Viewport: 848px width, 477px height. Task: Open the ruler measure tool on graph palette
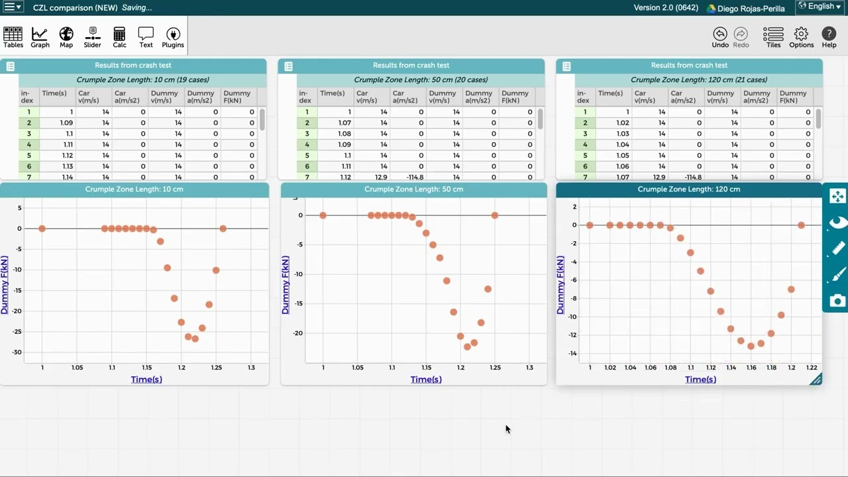(837, 248)
